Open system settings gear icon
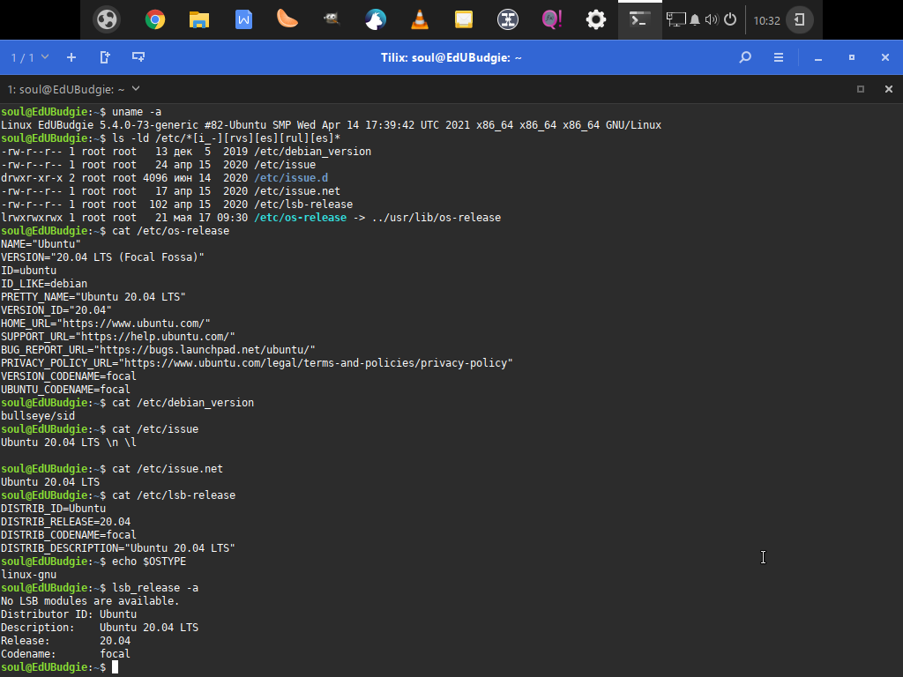This screenshot has width=903, height=677. [596, 19]
